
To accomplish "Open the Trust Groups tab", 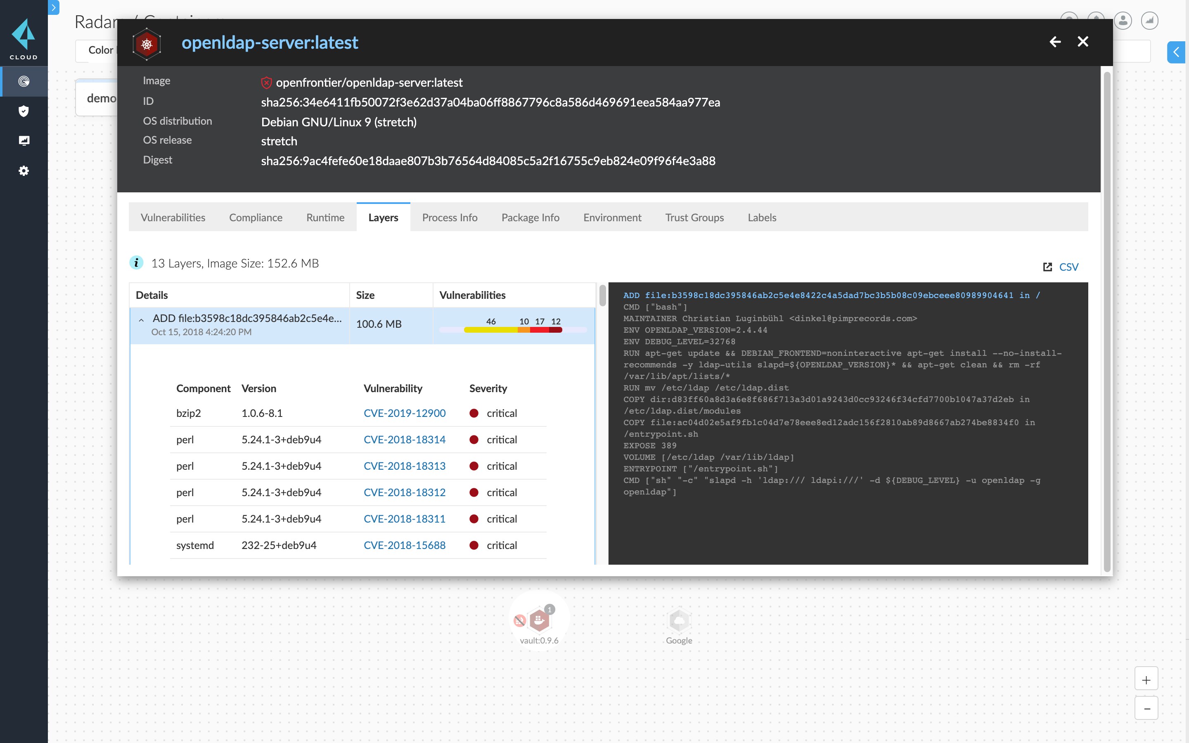I will [694, 217].
